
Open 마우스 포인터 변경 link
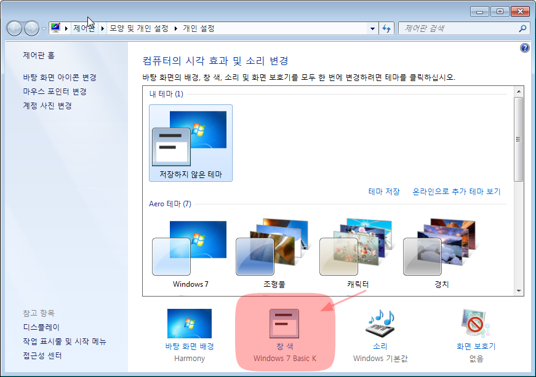(55, 91)
